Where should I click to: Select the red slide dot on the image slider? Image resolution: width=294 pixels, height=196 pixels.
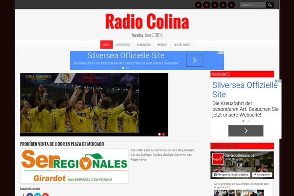(x=164, y=134)
